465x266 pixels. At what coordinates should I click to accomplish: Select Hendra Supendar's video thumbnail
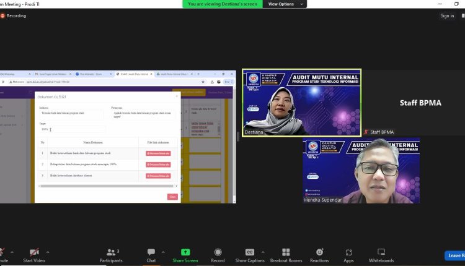(361, 171)
